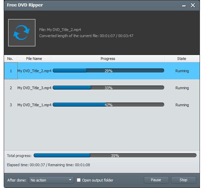Pause the conversion
Screen dimensions: 204x188
coord(156,180)
